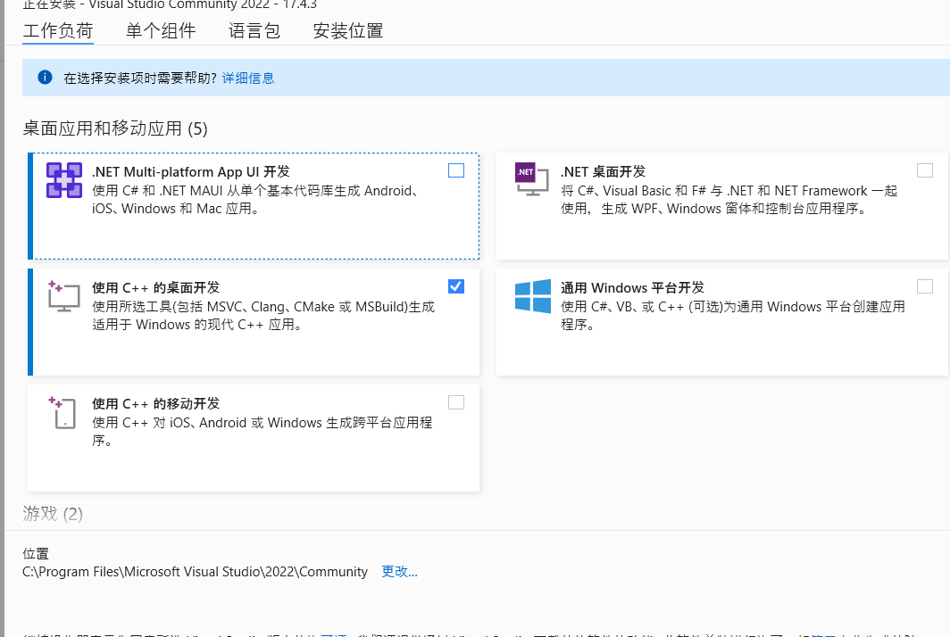
Task: Select the 通用 Windows 平台开发 title
Action: click(x=632, y=287)
